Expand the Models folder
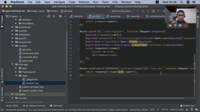200x112 pixels. pos(16,20)
